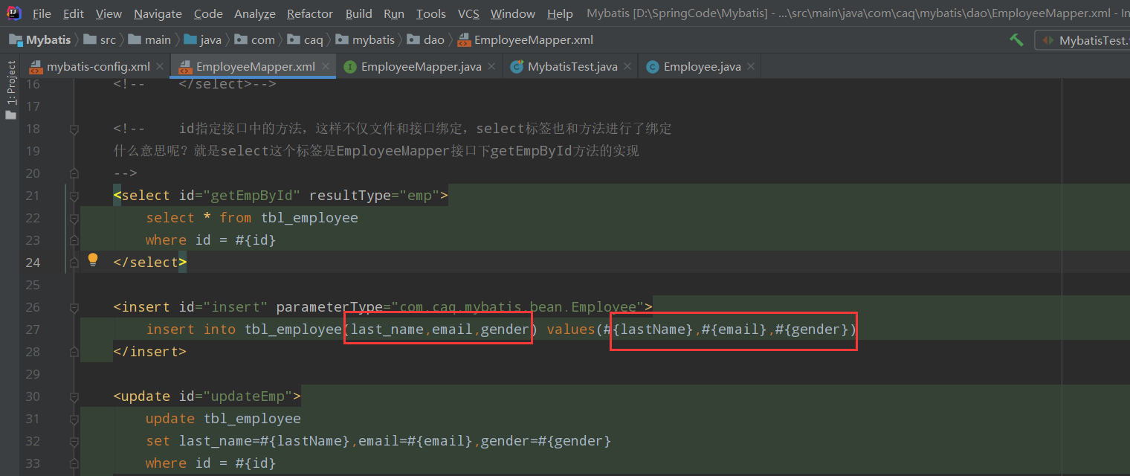Open the Tools menu

pyautogui.click(x=430, y=13)
